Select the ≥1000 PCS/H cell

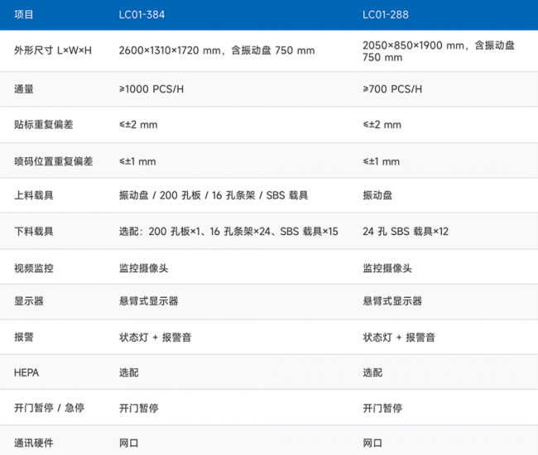click(x=151, y=89)
